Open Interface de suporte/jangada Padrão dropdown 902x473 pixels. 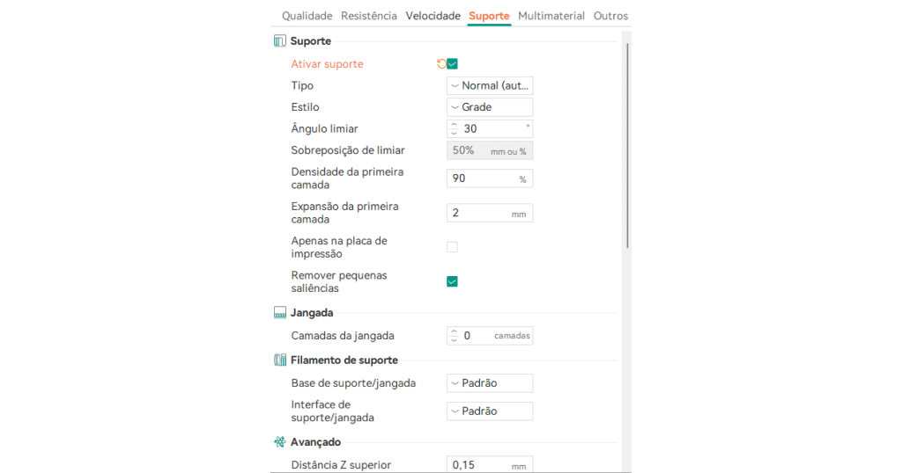490,411
